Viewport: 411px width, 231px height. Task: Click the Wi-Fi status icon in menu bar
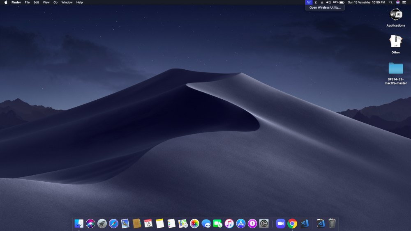click(x=309, y=2)
